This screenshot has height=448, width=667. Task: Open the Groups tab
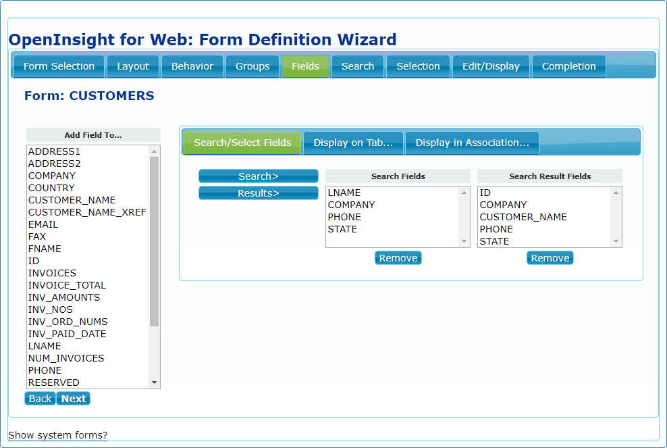(252, 66)
